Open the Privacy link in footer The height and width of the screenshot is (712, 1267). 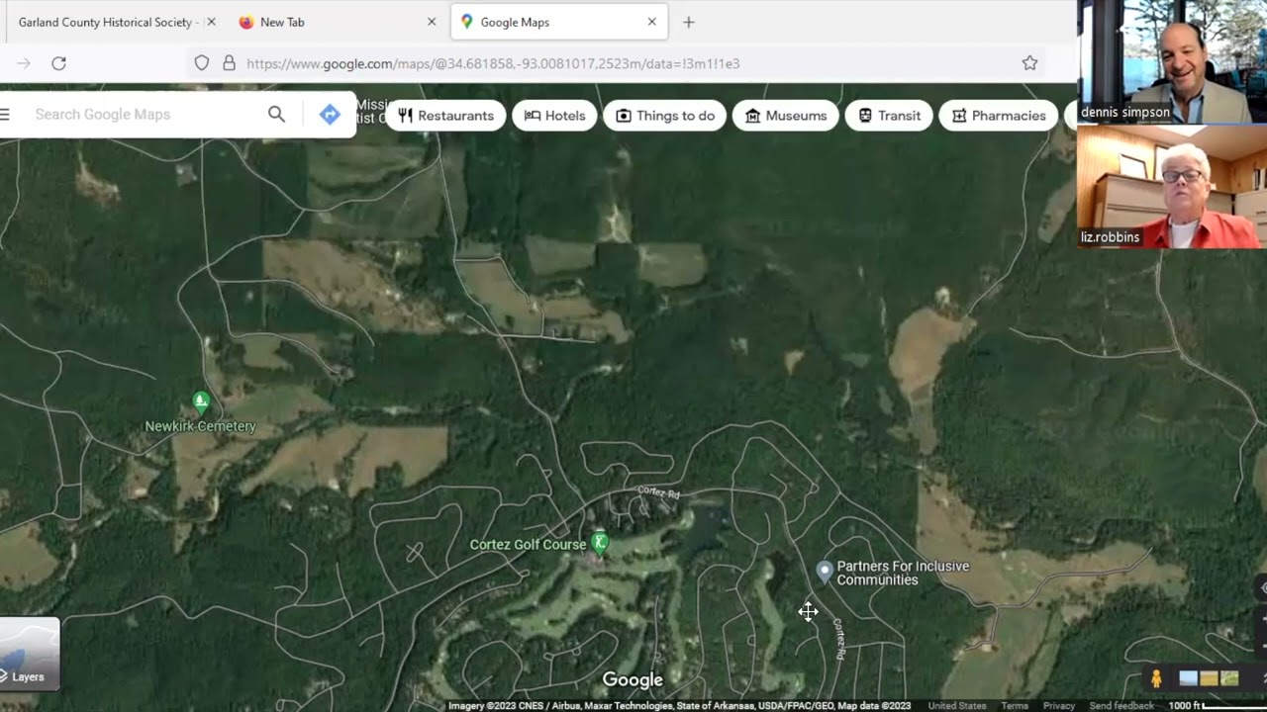[1058, 706]
